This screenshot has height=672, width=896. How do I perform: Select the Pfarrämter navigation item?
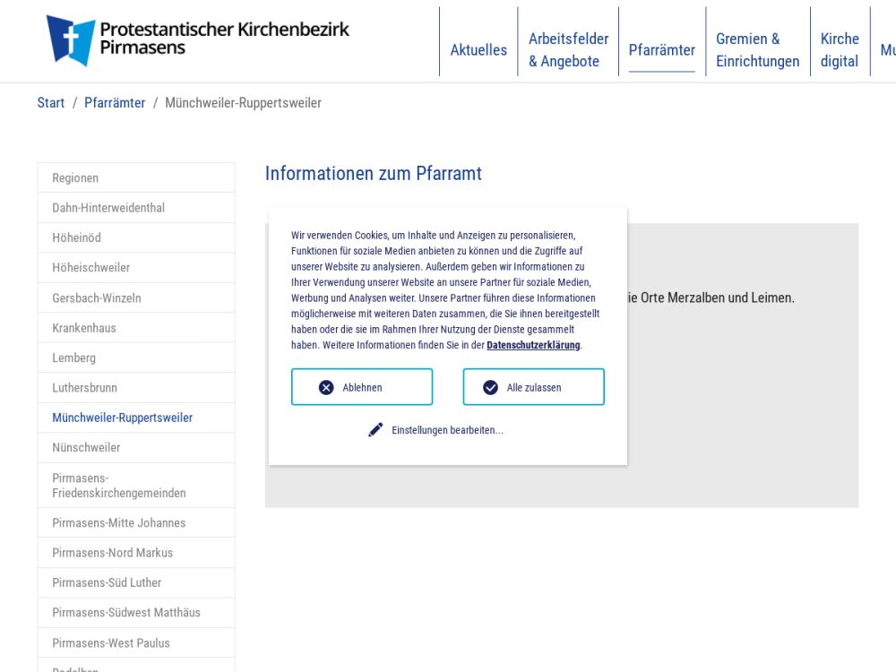tap(661, 50)
